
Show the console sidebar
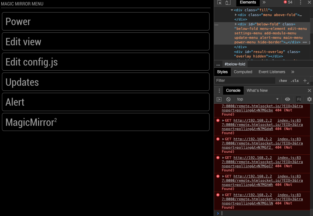[219, 99]
